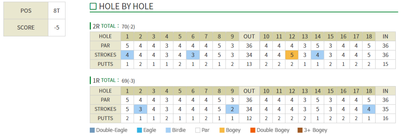Click the OUT column header in 2R table
The height and width of the screenshot is (140, 404).
click(249, 36)
